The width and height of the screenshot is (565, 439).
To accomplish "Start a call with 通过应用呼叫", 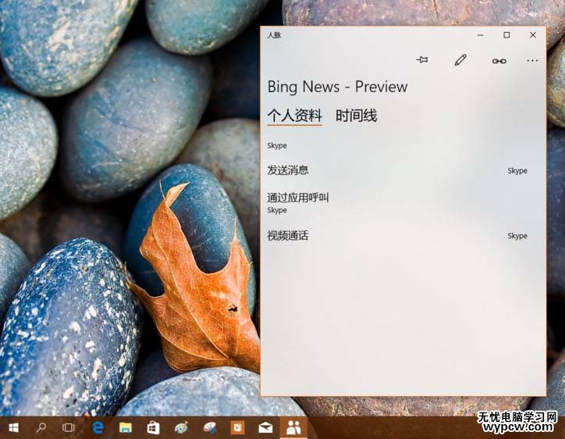I will tap(297, 198).
